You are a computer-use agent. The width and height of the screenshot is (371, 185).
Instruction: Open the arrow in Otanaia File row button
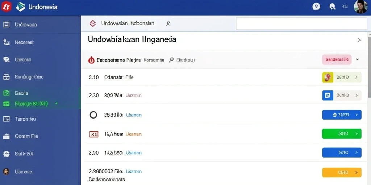coord(357,77)
